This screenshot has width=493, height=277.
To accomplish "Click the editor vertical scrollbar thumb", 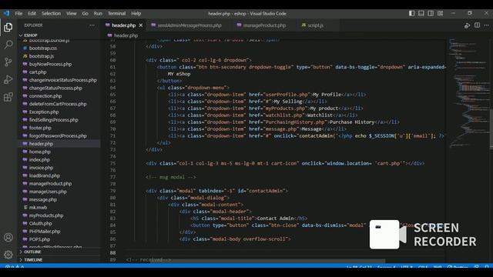I will click(491, 129).
